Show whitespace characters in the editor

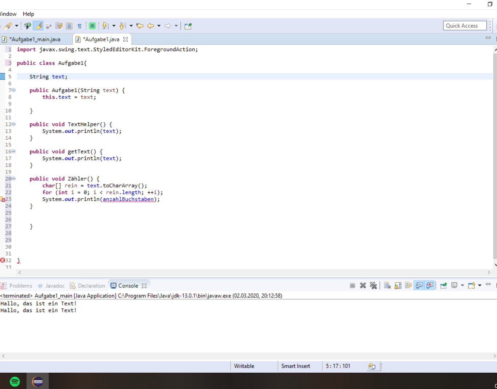pyautogui.click(x=80, y=25)
